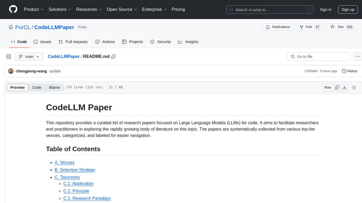Expand the Solutions menu

(x=60, y=9)
